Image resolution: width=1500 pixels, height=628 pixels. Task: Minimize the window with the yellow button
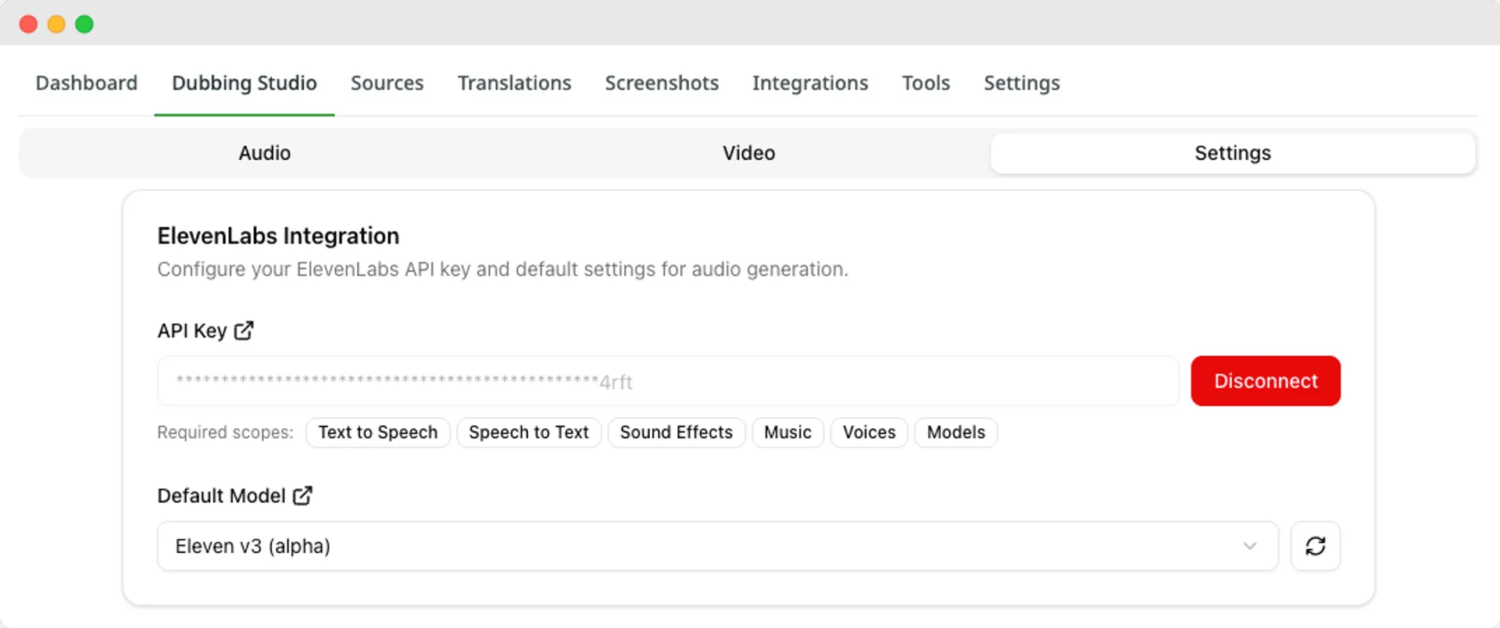(56, 24)
